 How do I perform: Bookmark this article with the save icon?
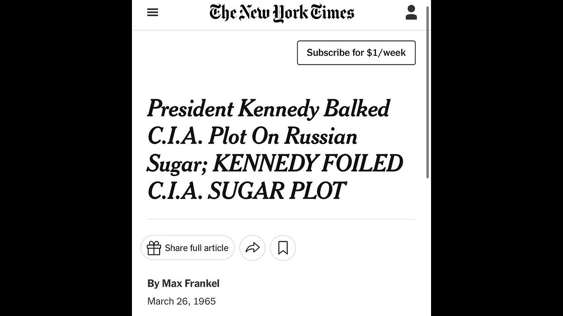click(x=283, y=248)
